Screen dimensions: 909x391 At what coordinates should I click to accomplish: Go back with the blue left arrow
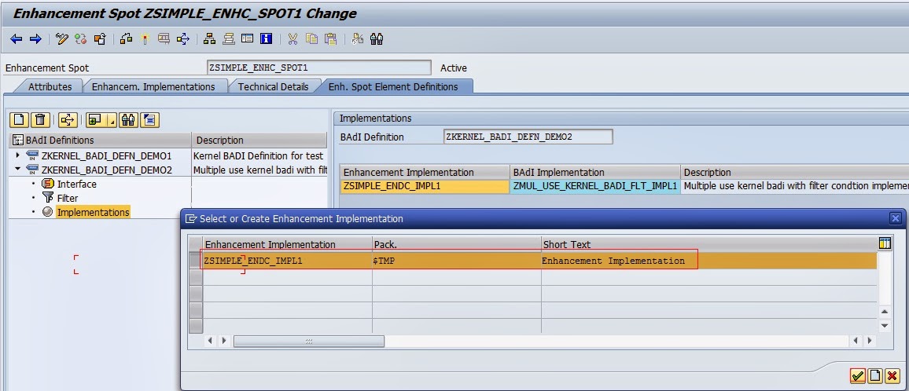coord(17,38)
